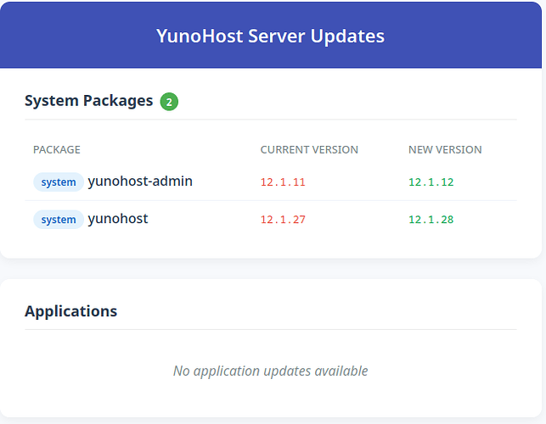546x424 pixels.
Task: Click current version 12.1.27
Action: (283, 220)
